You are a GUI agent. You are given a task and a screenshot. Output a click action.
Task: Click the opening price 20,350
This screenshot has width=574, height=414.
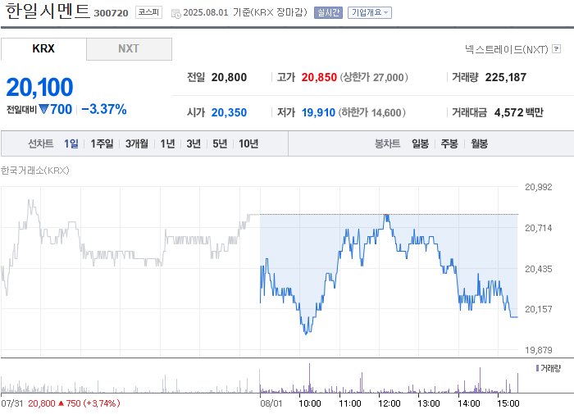[229, 112]
